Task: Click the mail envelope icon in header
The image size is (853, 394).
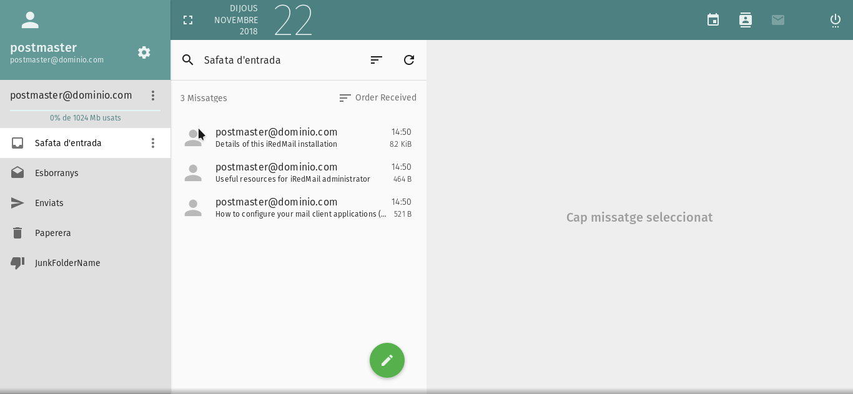Action: pos(778,20)
